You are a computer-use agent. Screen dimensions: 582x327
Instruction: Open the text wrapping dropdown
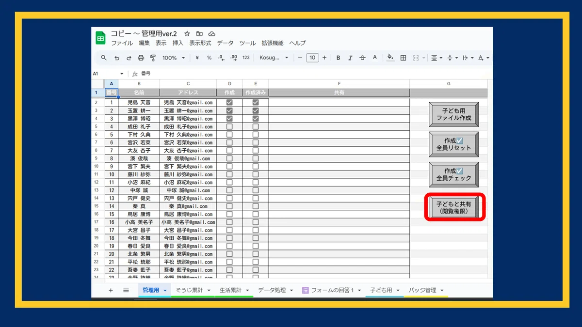point(468,58)
